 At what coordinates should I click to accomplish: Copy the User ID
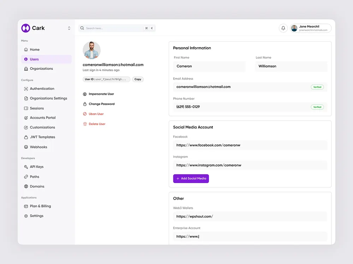(x=137, y=79)
